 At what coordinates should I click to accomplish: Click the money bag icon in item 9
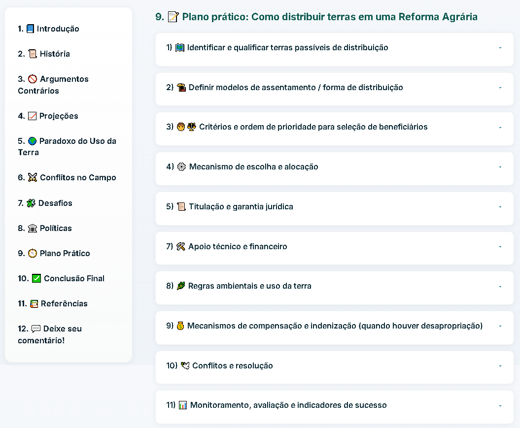(x=180, y=326)
